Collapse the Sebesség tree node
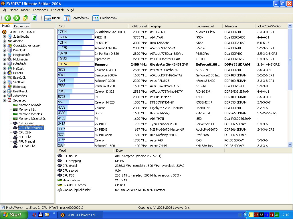Image resolution: width=293 pixels, height=219 pixels. pyautogui.click(x=4, y=100)
